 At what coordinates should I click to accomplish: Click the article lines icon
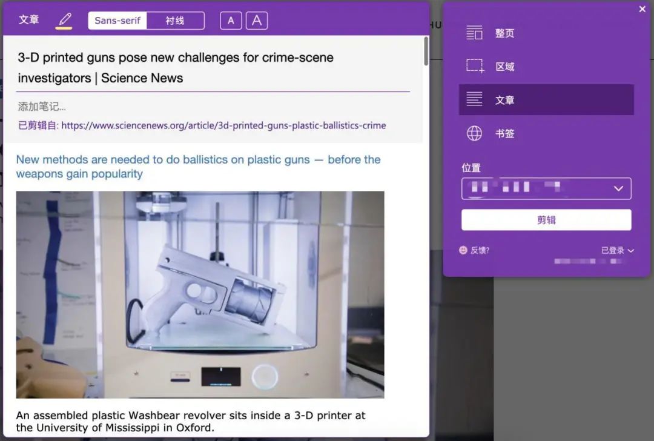coord(474,99)
